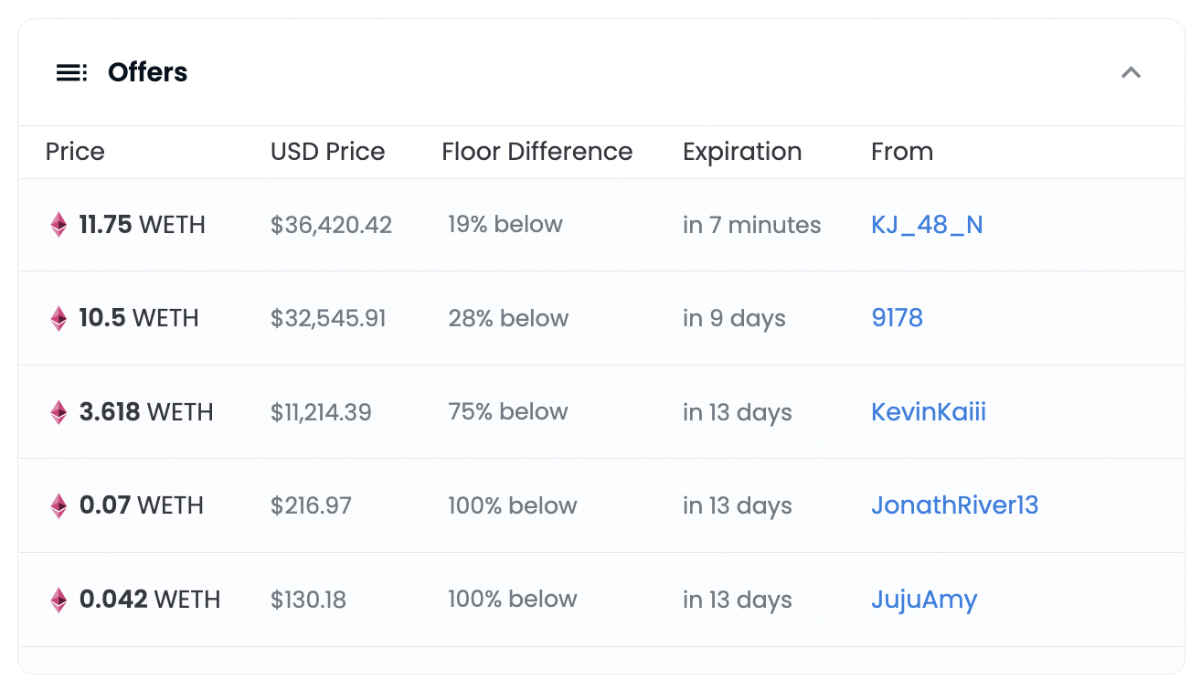Open JonathRiver13 profile link
Image resolution: width=1201 pixels, height=691 pixels.
click(954, 505)
